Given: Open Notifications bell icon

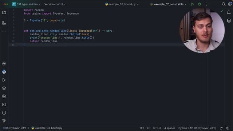Looking at the screenshot, I should [229, 12].
